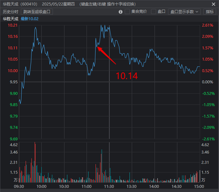
Task: Enable the 集合竞价 checkbox
Action: [x=127, y=12]
